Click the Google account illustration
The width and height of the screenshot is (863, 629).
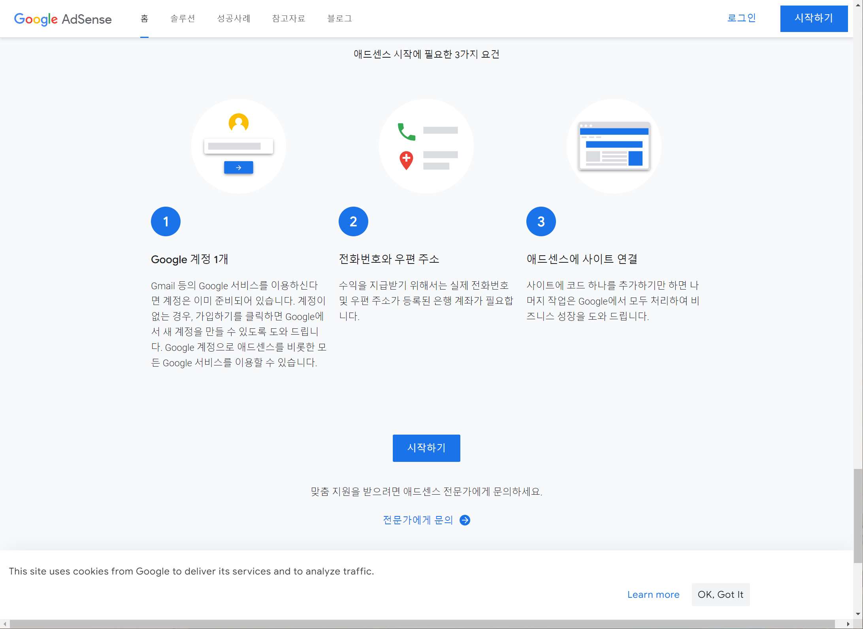[239, 146]
